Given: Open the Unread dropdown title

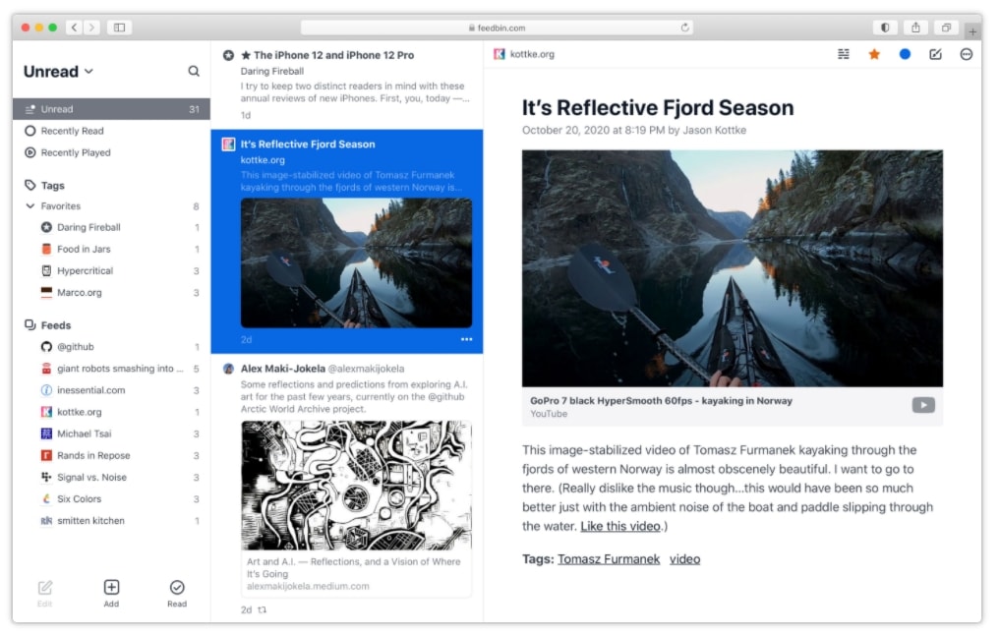Looking at the screenshot, I should click(58, 72).
